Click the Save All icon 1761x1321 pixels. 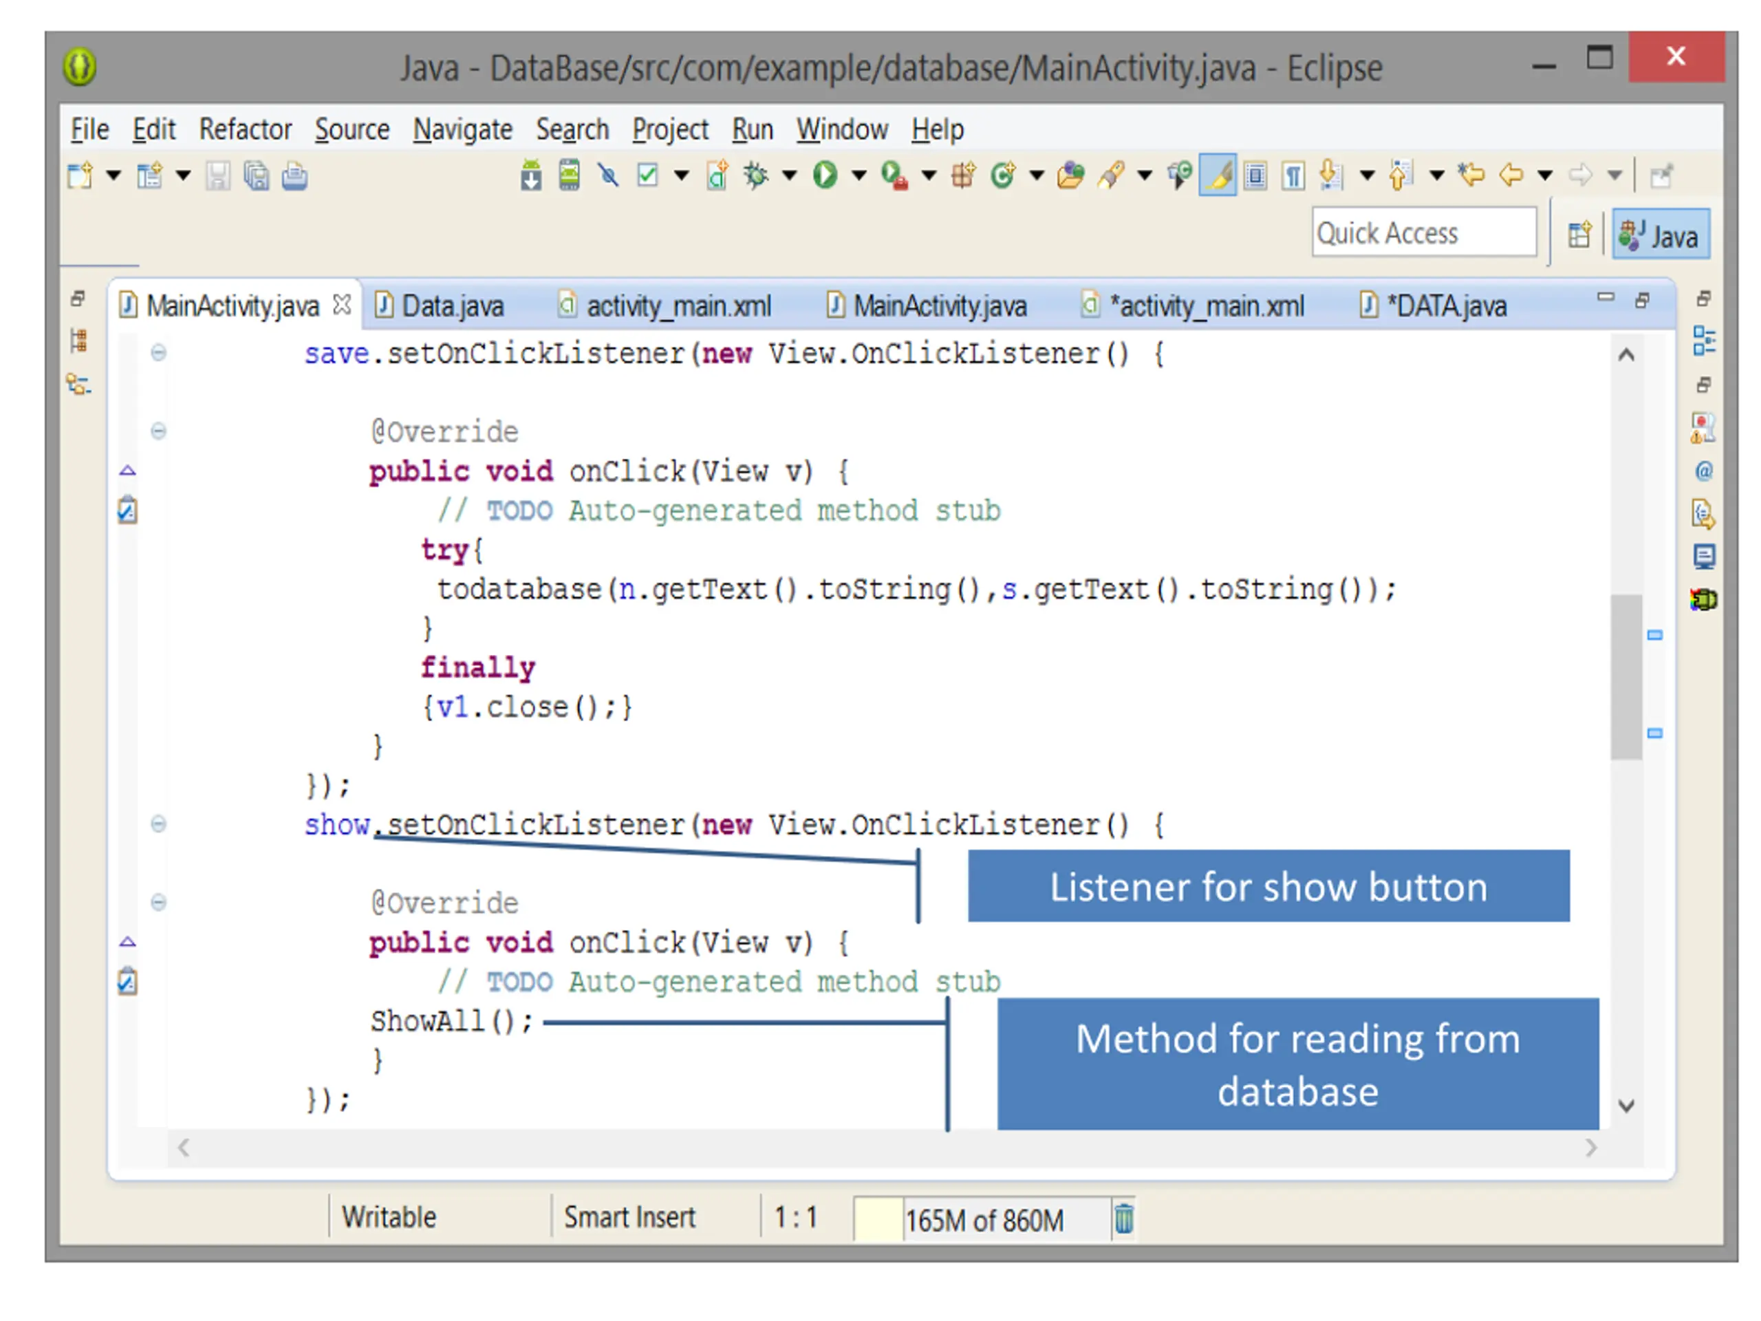[257, 175]
